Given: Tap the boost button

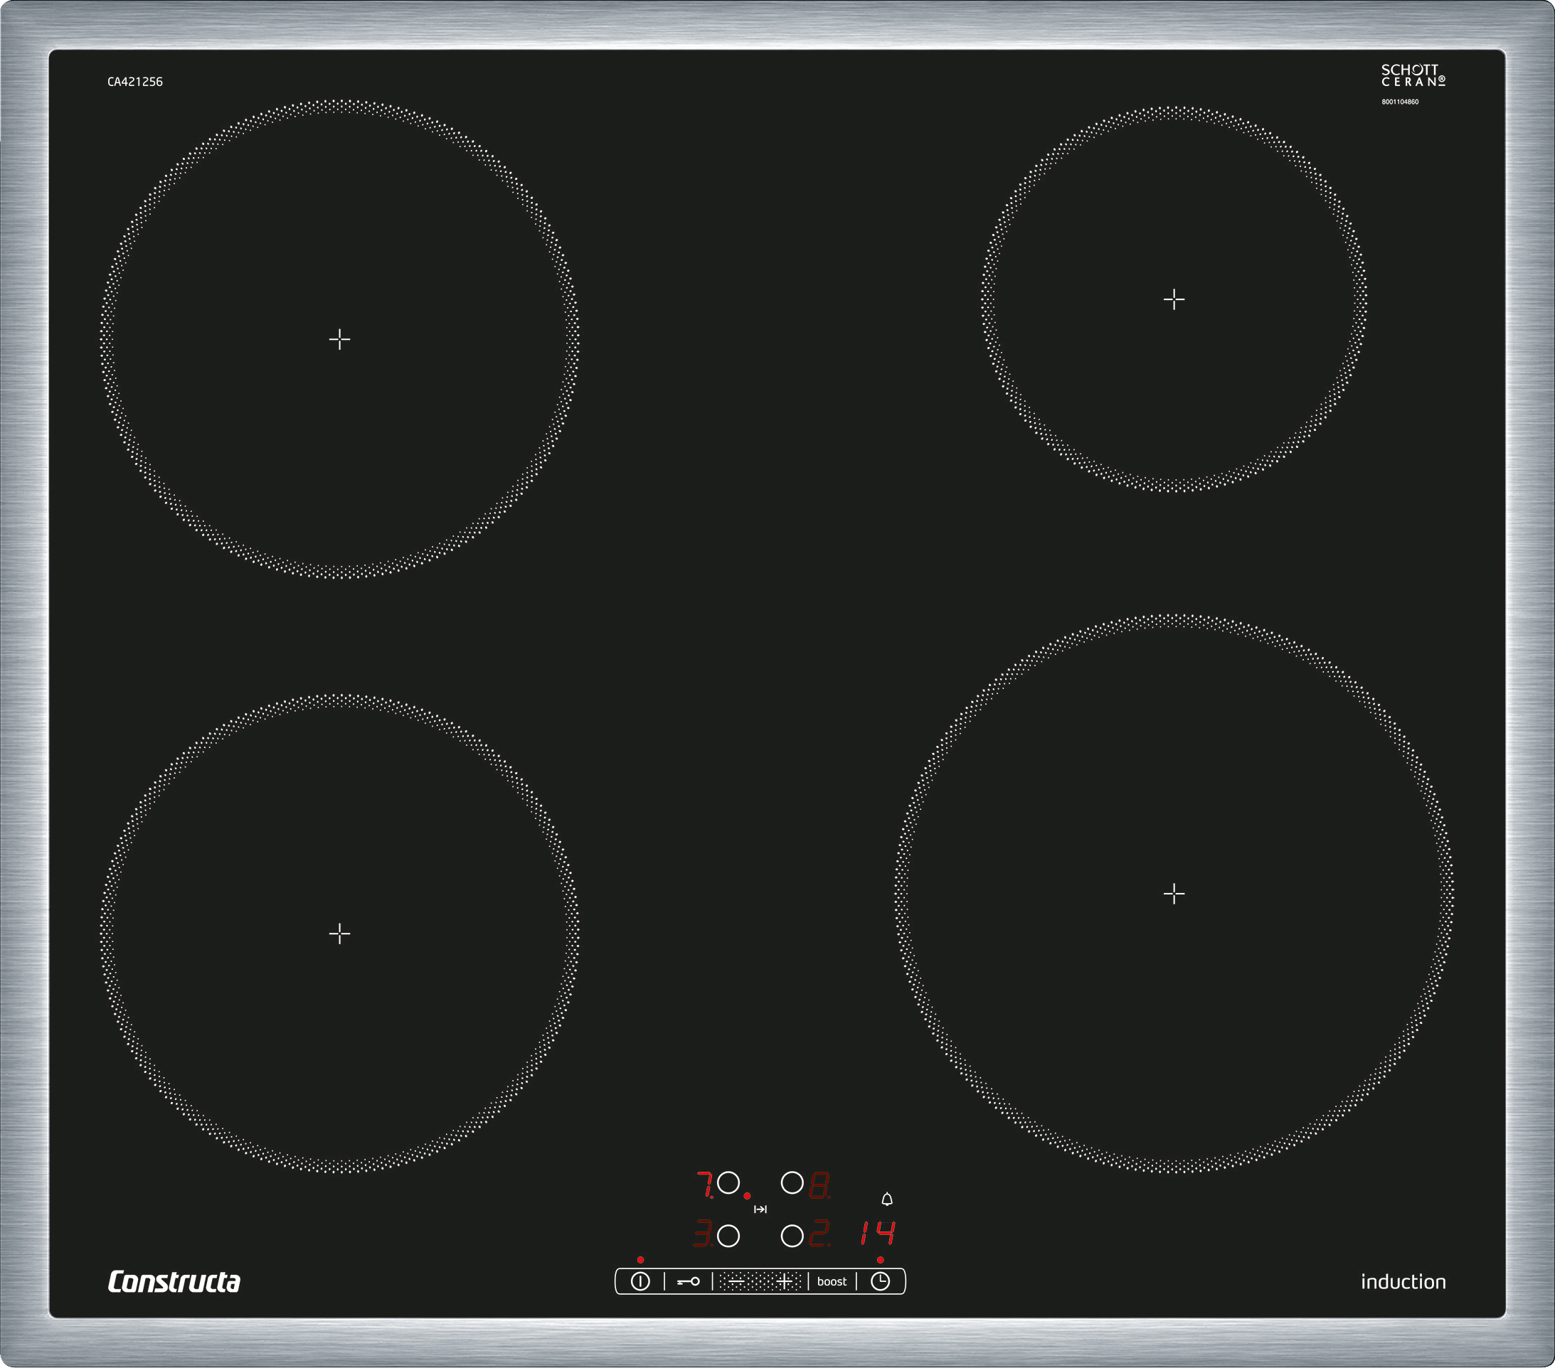Looking at the screenshot, I should [x=832, y=1281].
